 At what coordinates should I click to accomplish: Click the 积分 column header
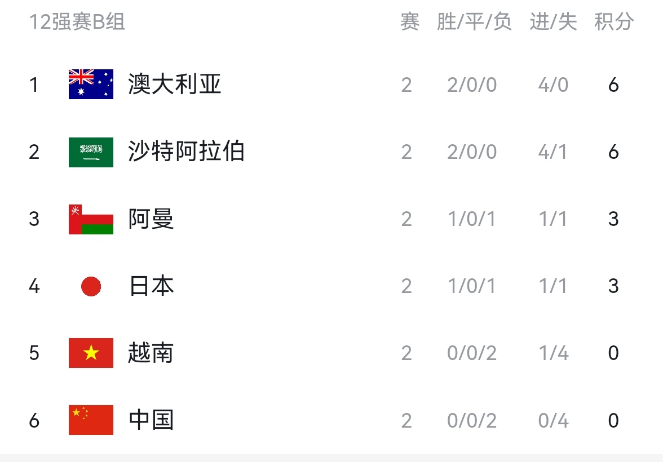[614, 22]
